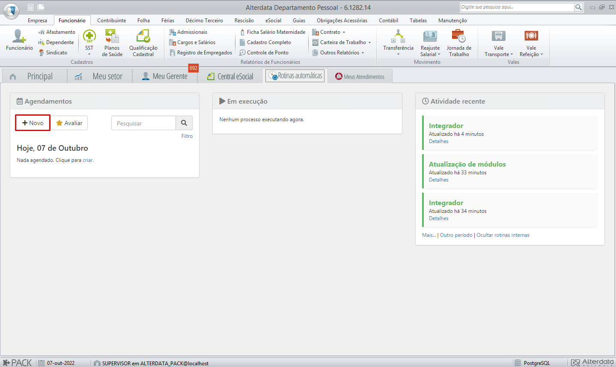This screenshot has height=367, width=616.
Task: Open the Obrigações Acessórias ribbon tab
Action: pos(342,21)
